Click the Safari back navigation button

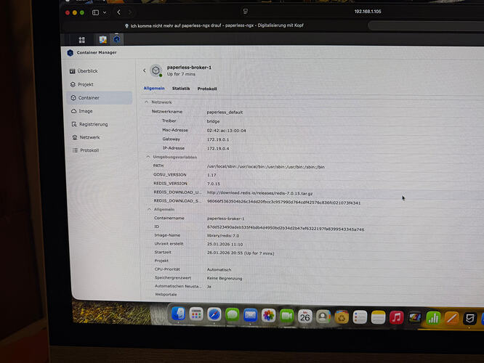point(118,12)
